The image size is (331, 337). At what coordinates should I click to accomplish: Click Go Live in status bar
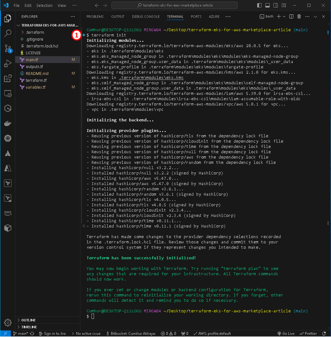click(286, 334)
